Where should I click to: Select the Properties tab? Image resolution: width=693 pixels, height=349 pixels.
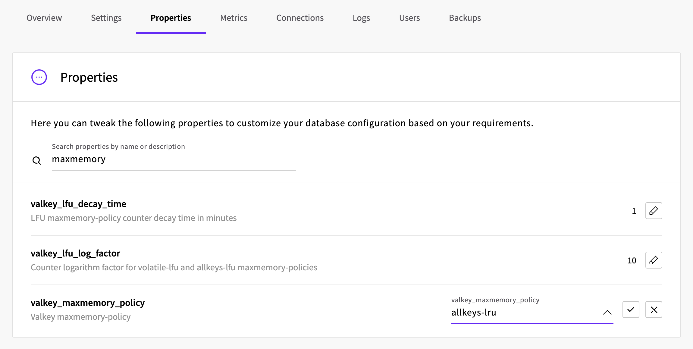tap(171, 18)
